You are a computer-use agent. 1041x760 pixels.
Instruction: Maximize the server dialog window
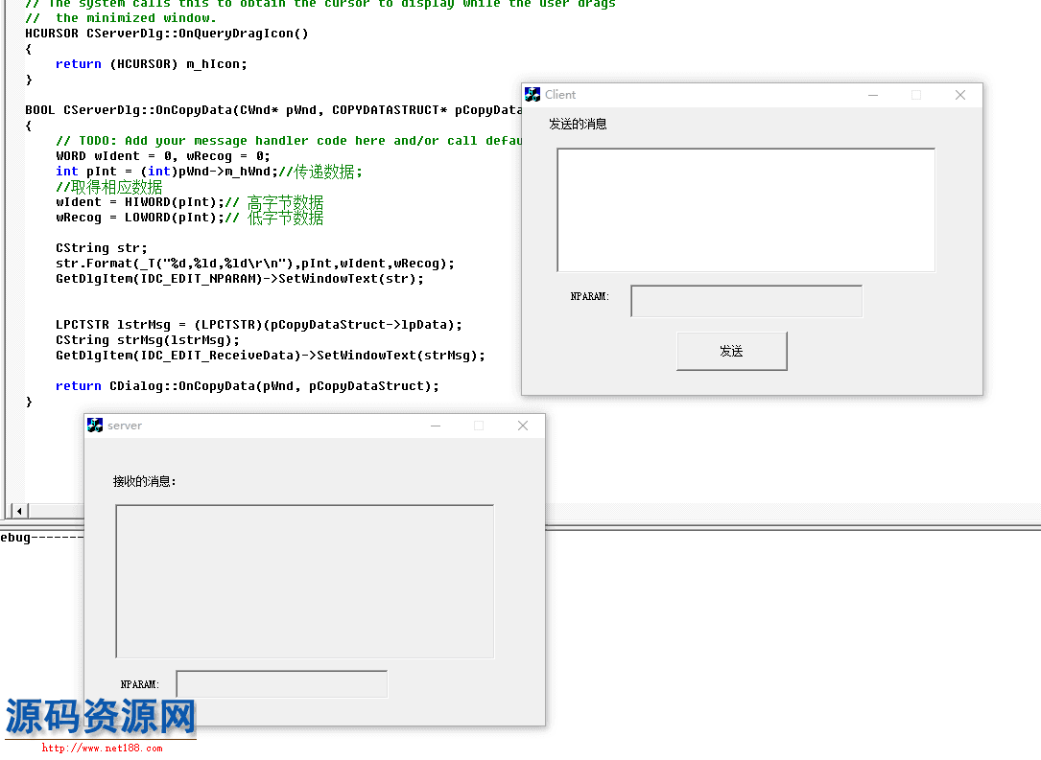[x=479, y=425]
